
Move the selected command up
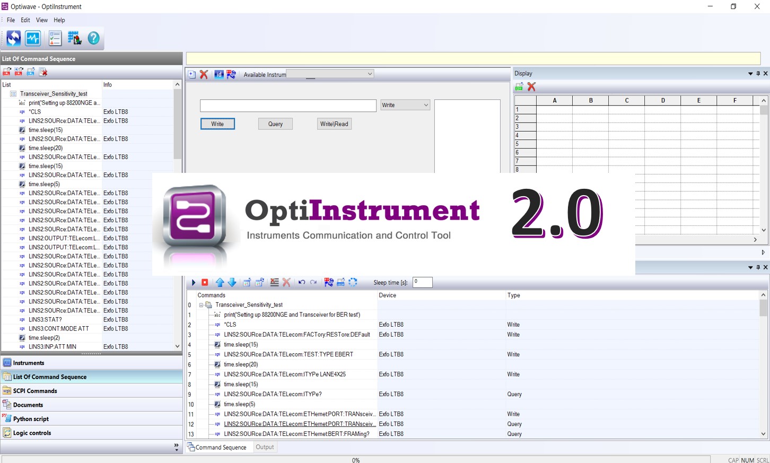[220, 282]
